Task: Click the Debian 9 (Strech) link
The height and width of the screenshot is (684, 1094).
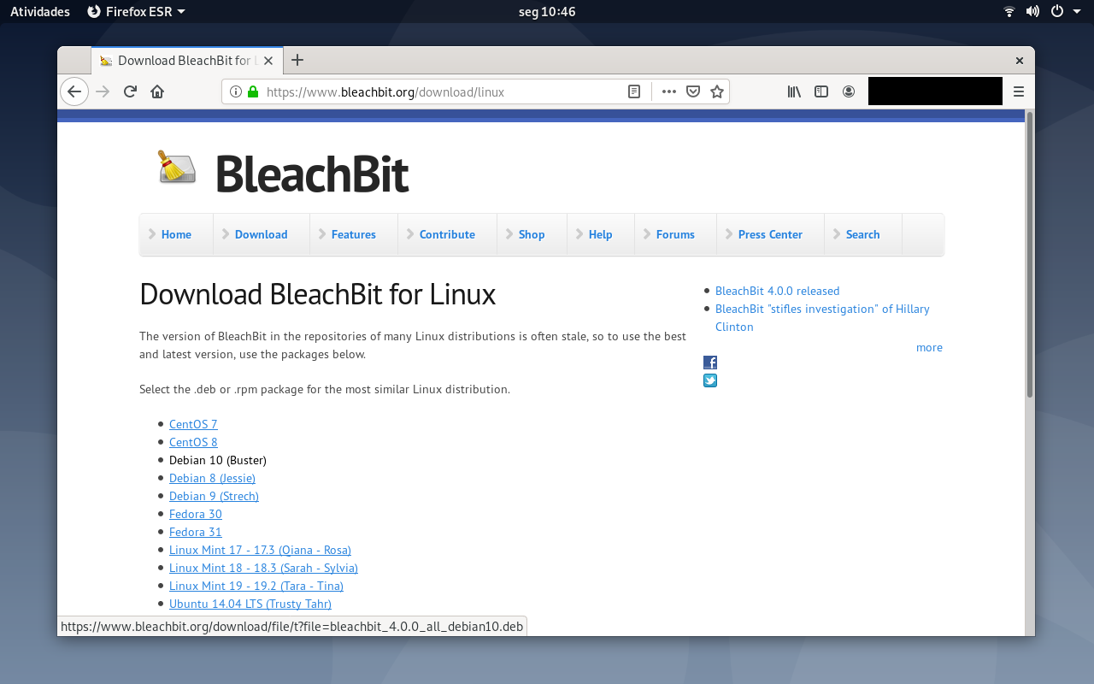Action: click(x=214, y=496)
